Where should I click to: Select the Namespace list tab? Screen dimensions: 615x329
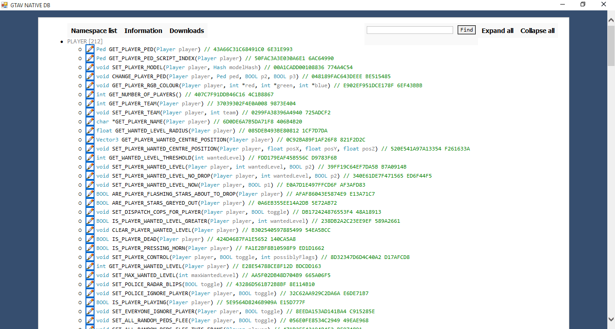pos(94,30)
